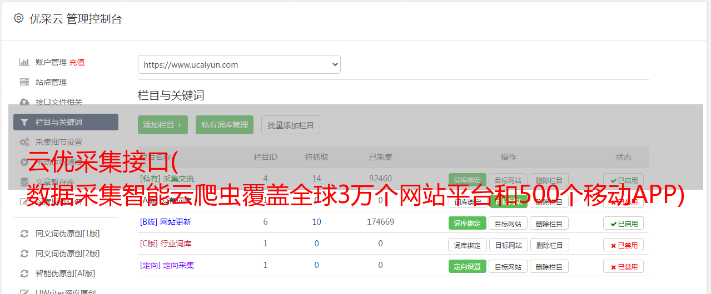711x294 pixels.
Task: Toggle the 已禁用 status of [C版] 行业词库
Action: click(x=624, y=245)
